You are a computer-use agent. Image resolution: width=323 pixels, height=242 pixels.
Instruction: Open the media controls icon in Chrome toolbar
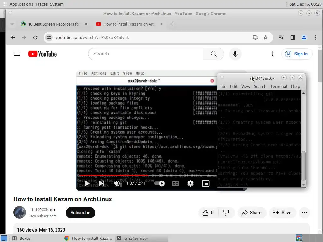tap(281, 37)
